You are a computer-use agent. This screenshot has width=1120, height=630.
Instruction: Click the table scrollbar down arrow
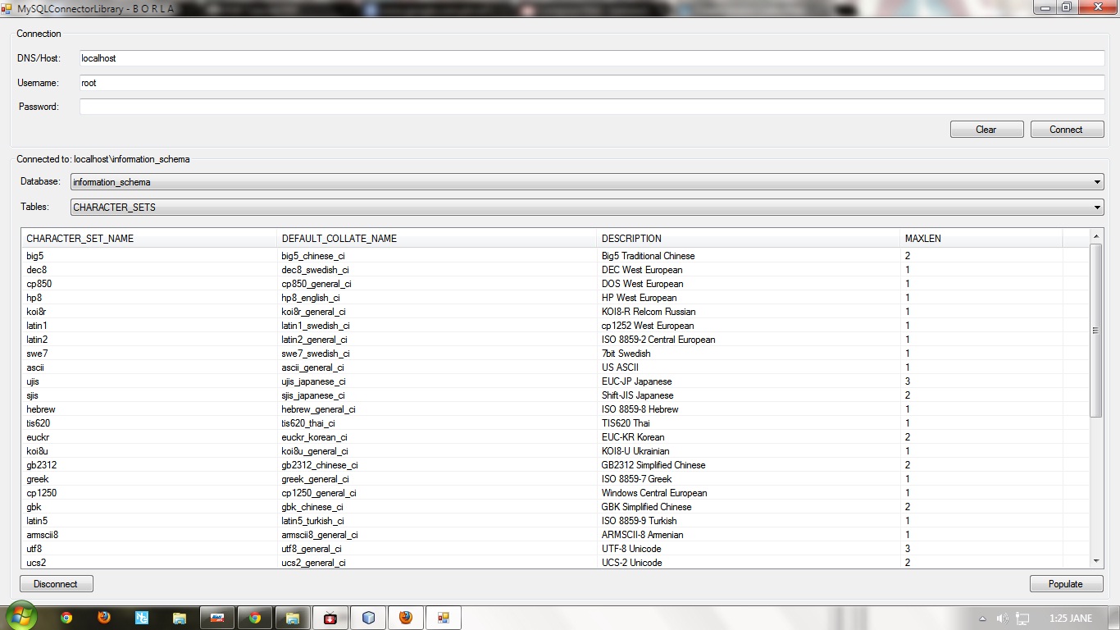click(1096, 561)
